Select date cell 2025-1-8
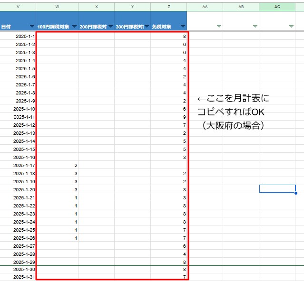 [x=18, y=93]
